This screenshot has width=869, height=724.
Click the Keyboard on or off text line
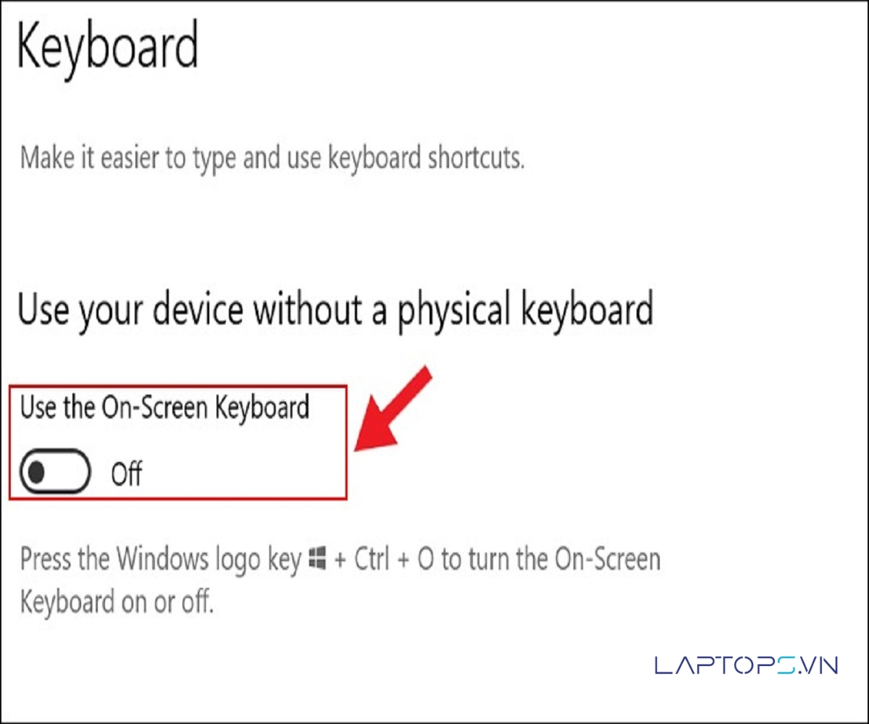coord(117,602)
